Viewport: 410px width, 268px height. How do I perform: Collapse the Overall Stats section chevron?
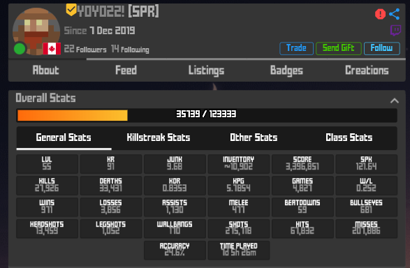pos(395,100)
